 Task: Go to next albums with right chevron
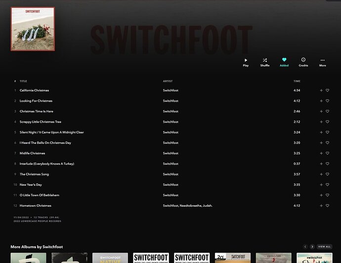[x=312, y=247]
